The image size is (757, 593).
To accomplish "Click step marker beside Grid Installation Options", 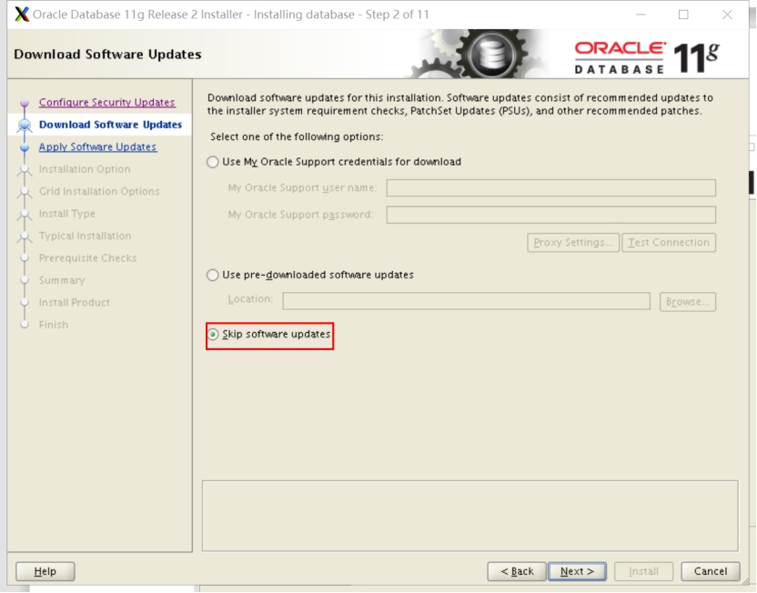I will [x=25, y=191].
